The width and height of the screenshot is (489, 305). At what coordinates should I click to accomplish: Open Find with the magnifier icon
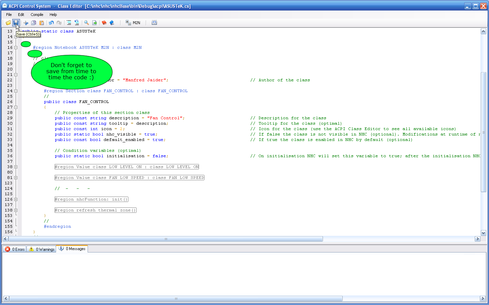tap(87, 23)
